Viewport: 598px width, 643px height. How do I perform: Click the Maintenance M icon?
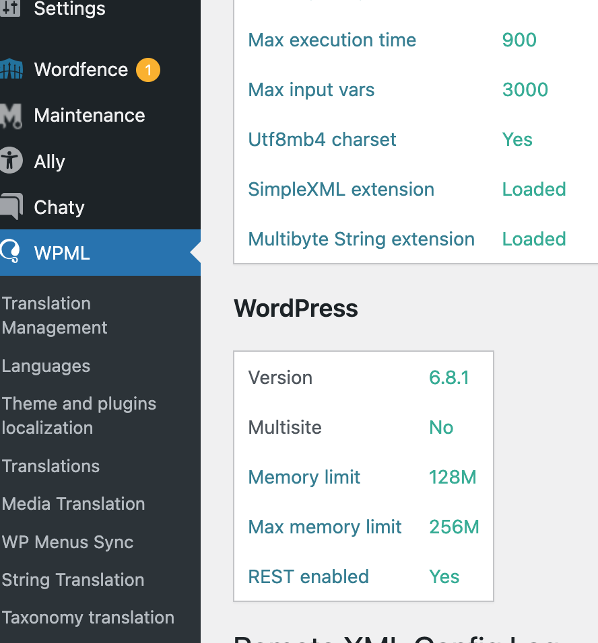[x=11, y=116]
